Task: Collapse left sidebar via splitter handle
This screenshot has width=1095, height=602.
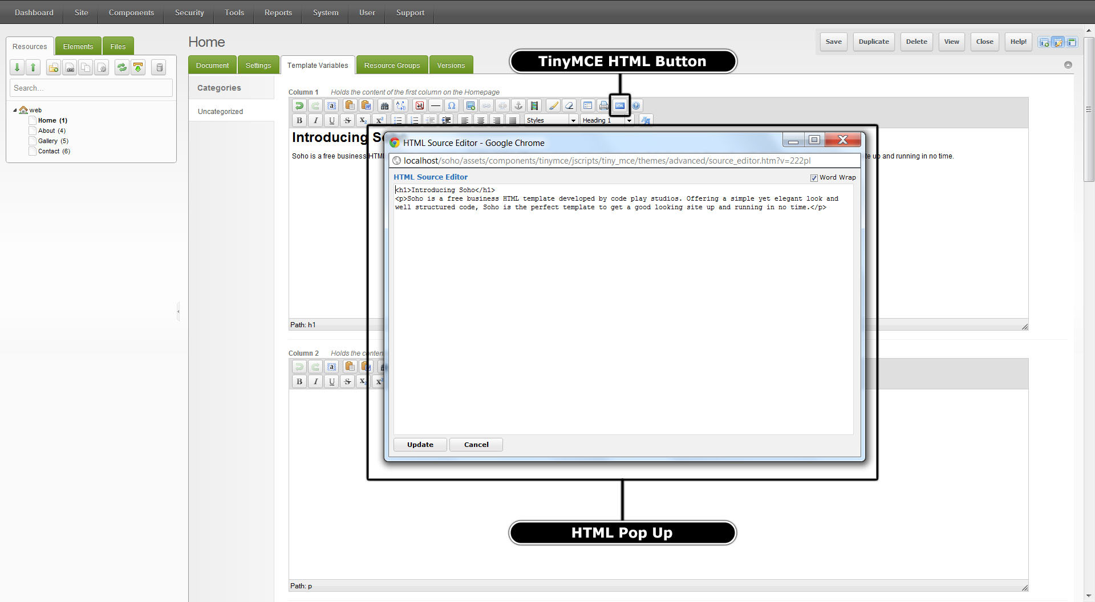Action: click(x=179, y=311)
